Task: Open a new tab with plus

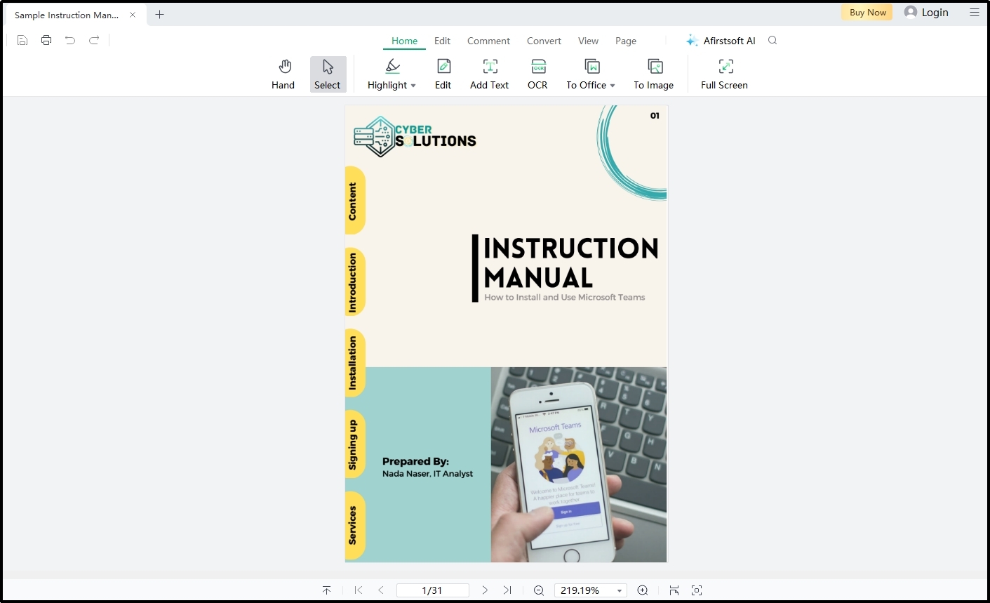Action: click(159, 14)
